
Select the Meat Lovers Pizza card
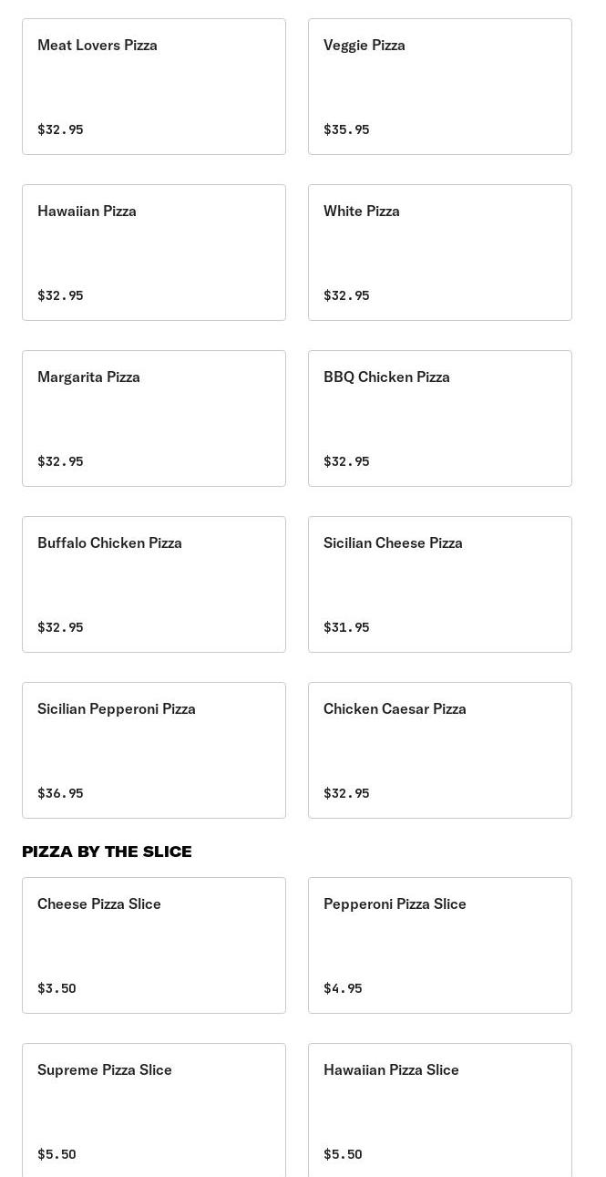tap(153, 86)
